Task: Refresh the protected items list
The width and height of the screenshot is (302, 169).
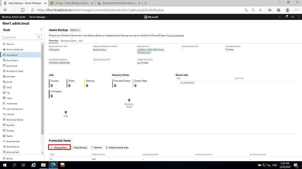Action: pos(96,147)
